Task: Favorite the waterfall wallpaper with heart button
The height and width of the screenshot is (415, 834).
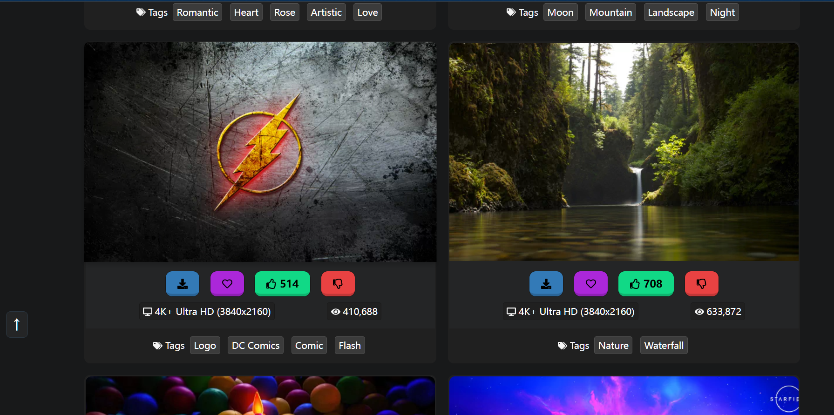Action: 591,284
